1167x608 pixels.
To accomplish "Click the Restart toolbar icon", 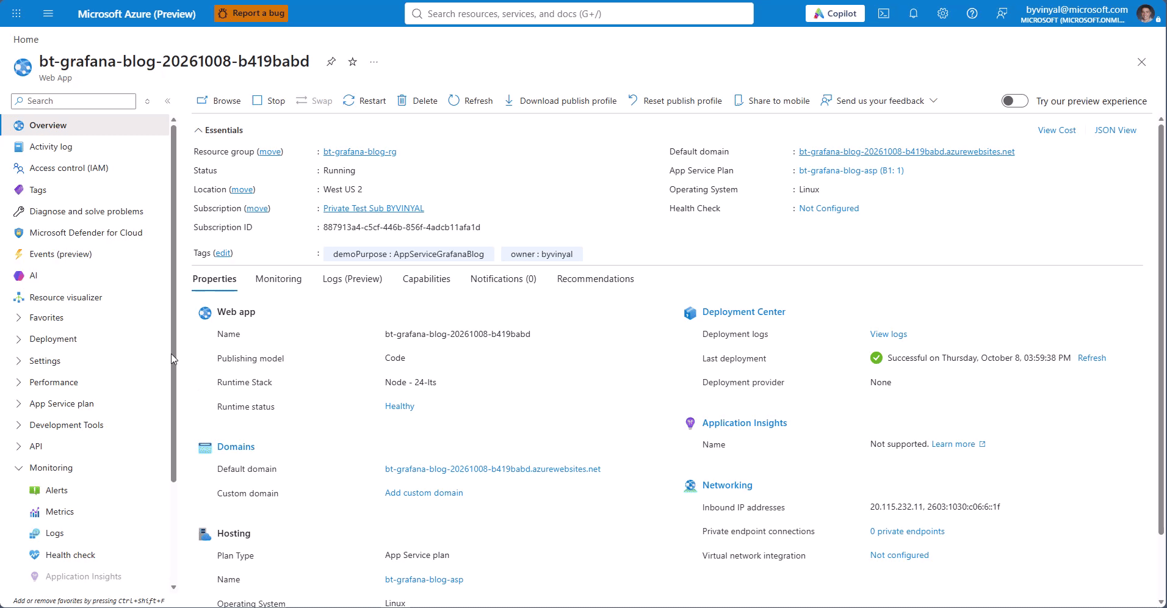I will (349, 101).
